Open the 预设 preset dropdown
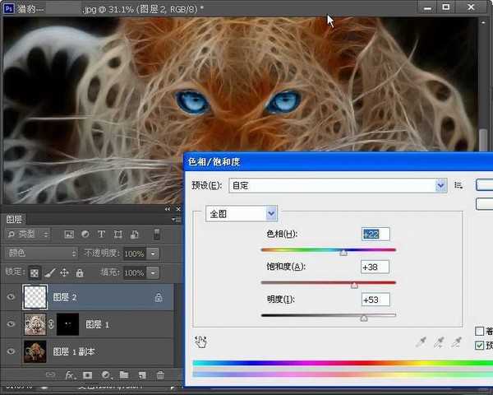 pos(440,186)
